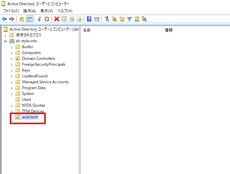Expand the 保存されたクエリ node
This screenshot has width=230, height=174.
coord(5,35)
